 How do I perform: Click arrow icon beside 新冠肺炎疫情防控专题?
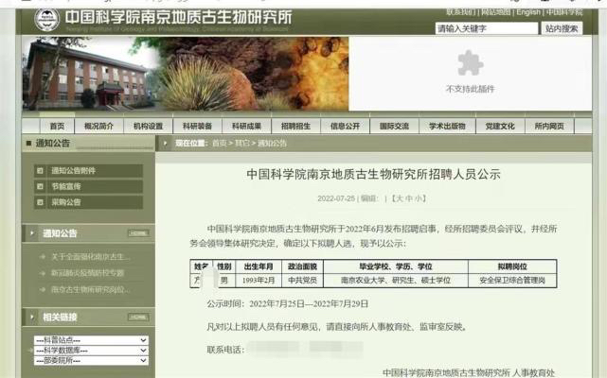42,273
